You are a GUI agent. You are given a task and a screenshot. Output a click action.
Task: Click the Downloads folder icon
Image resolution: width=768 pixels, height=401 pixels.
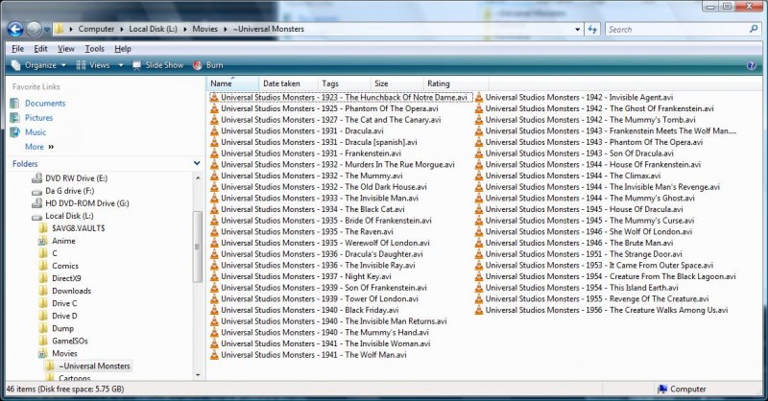tap(43, 291)
